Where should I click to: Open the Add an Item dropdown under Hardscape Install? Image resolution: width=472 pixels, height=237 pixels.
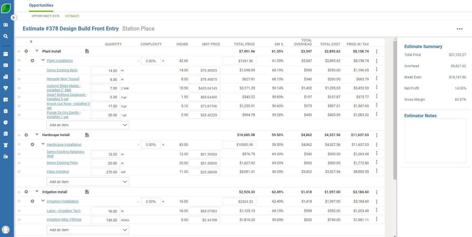click(88, 182)
